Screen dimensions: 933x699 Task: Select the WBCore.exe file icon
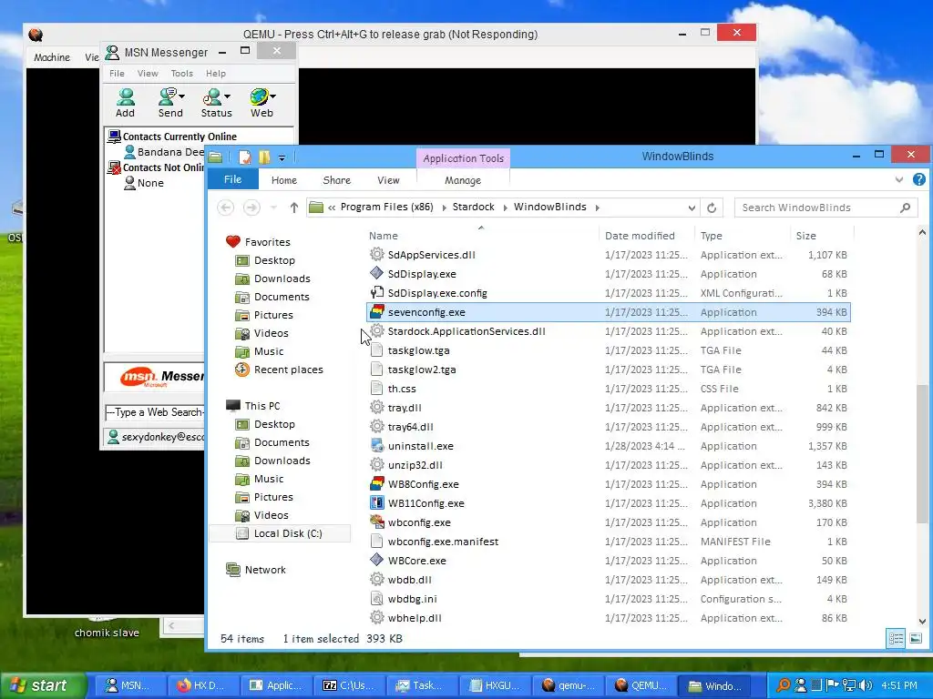[376, 560]
